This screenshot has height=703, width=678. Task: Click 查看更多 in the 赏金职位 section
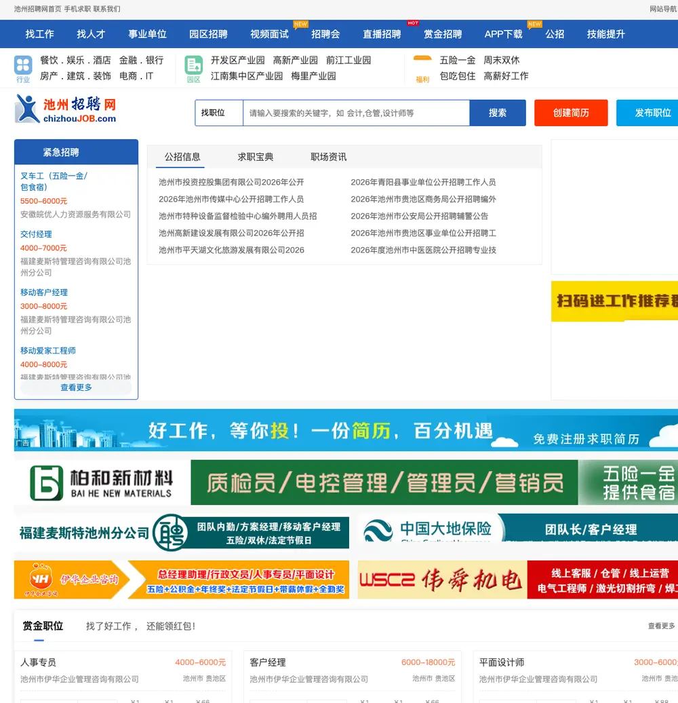pos(662,626)
